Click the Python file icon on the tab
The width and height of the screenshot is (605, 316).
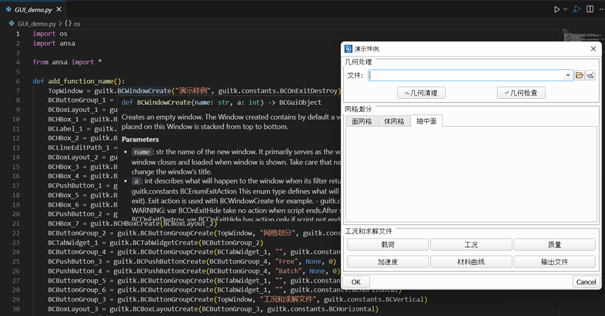[x=8, y=9]
